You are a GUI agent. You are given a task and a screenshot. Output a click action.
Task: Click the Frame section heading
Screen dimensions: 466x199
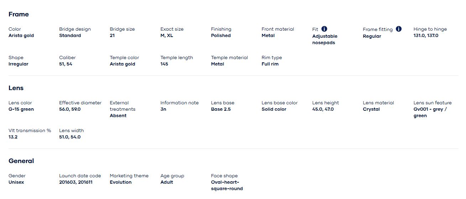point(19,14)
